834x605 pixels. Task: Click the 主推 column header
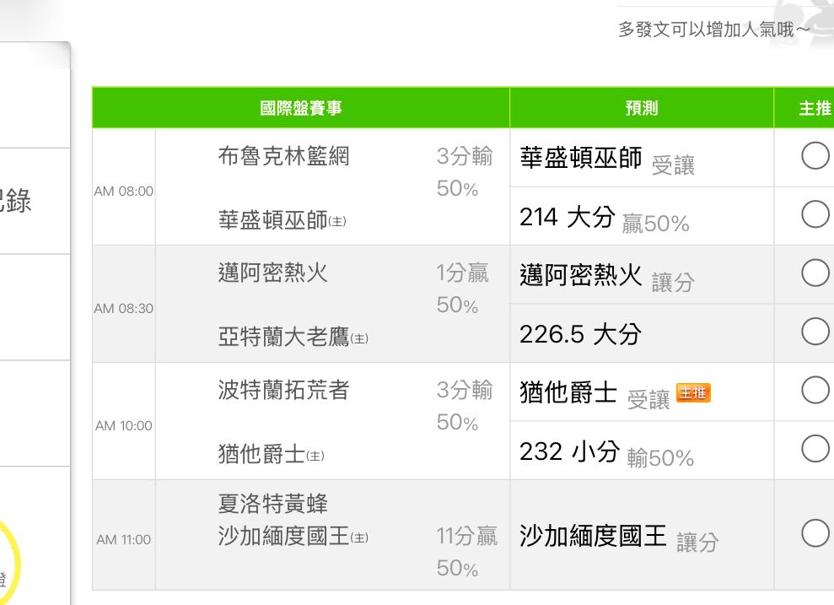[814, 108]
